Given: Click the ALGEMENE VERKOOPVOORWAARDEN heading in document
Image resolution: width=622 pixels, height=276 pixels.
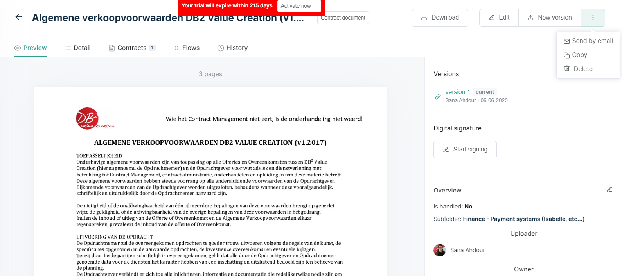Looking at the screenshot, I should pos(210,142).
